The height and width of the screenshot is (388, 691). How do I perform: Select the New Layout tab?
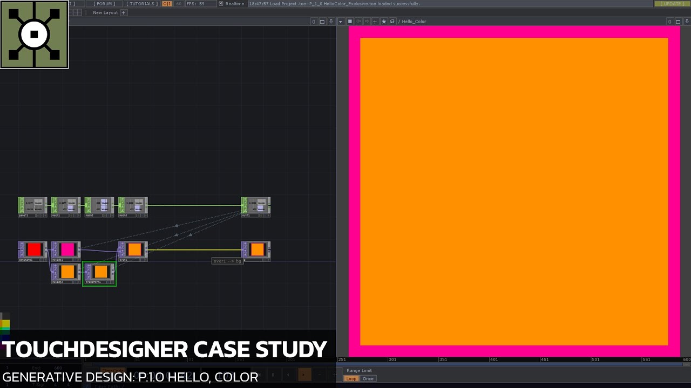click(105, 12)
